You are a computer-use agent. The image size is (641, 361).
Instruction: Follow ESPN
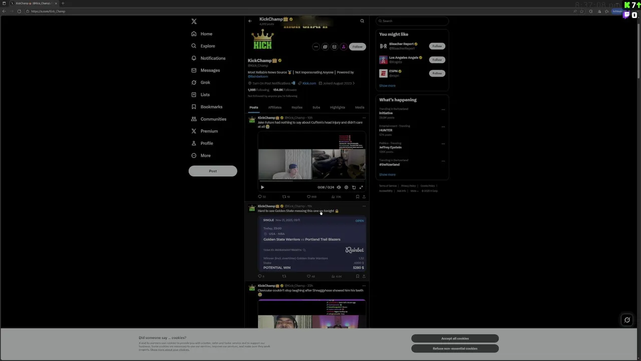(437, 73)
